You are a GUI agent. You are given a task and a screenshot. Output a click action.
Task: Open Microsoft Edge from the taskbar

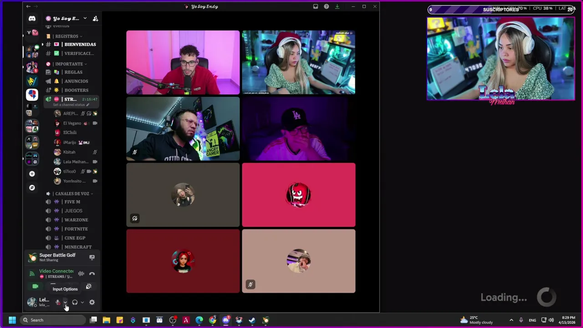(x=199, y=320)
